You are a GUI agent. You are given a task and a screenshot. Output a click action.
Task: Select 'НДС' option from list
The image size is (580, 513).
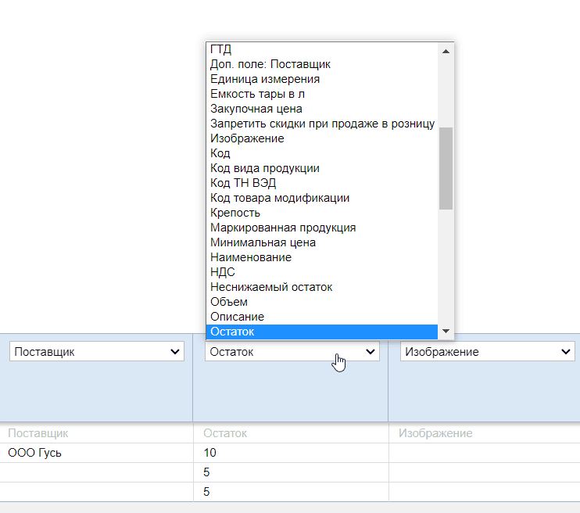pos(223,272)
